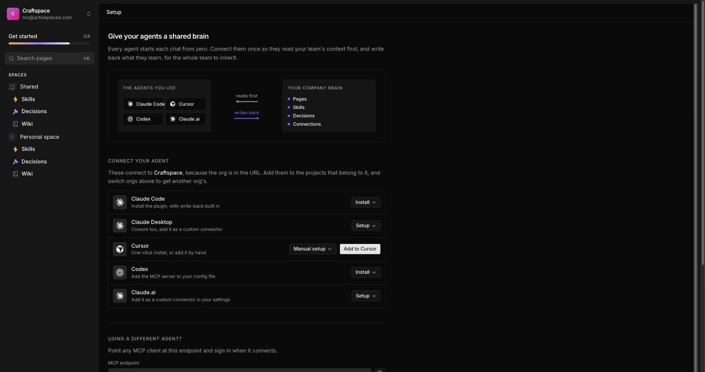Click the Claude.ai chip in the diagram

[186, 119]
